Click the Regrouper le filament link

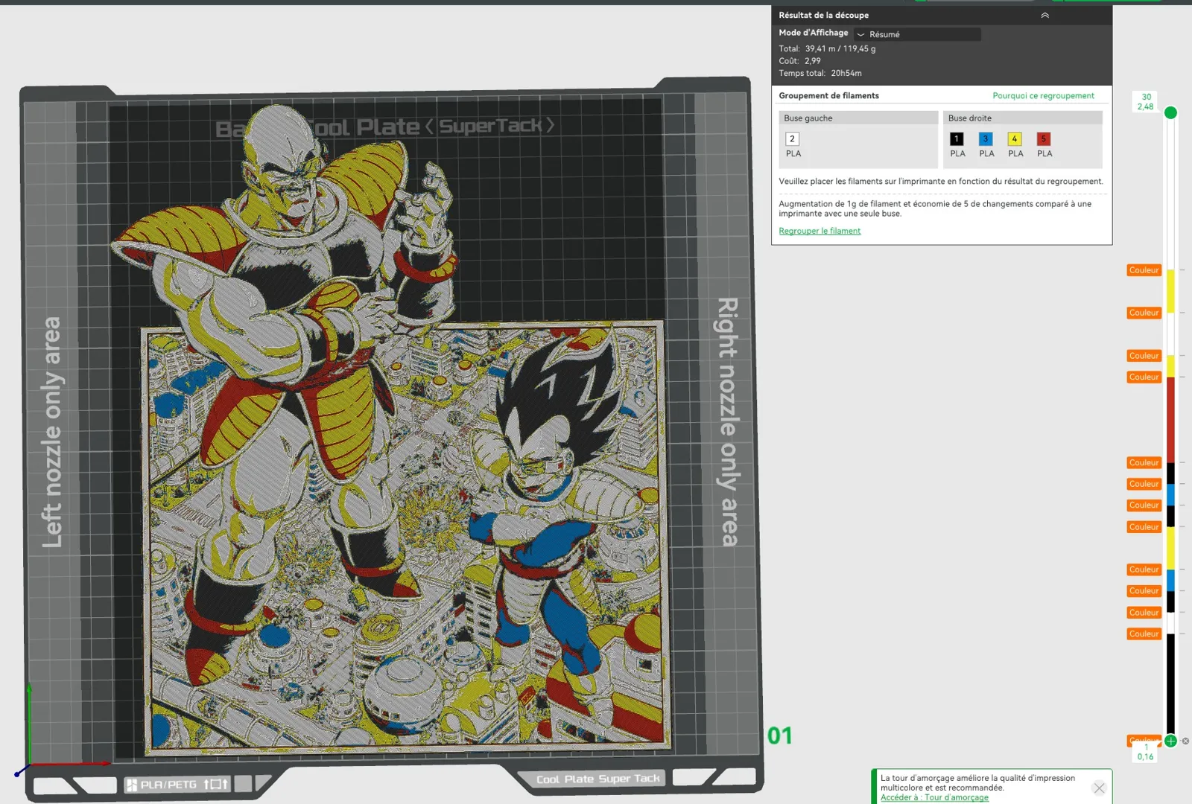tap(819, 231)
